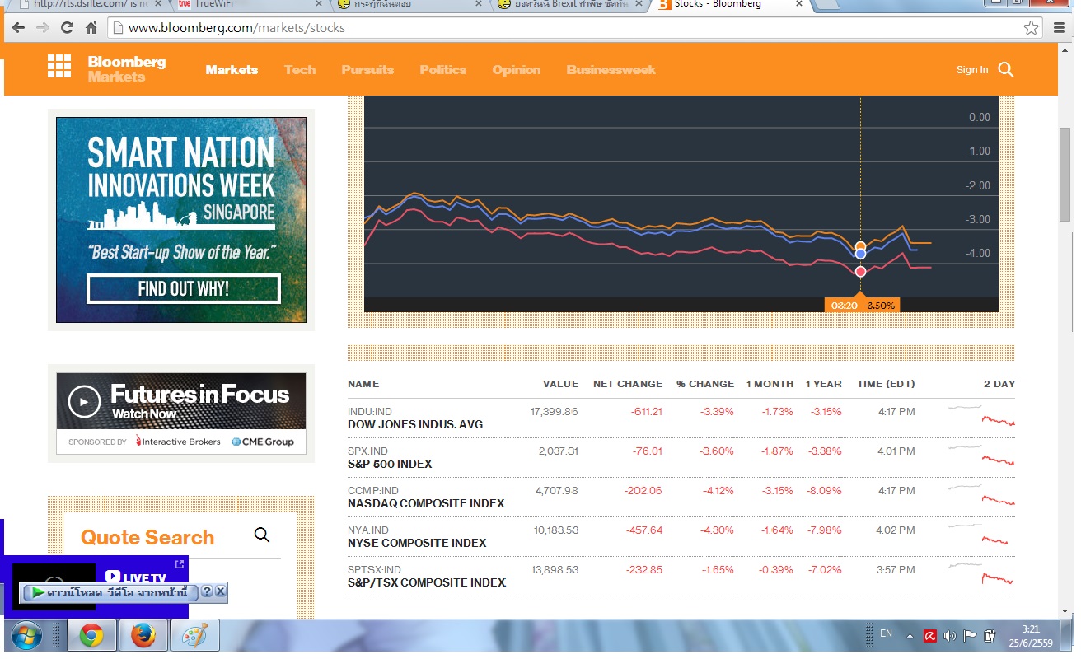Screen dimensions: 1081x659
Task: Click the scrollbar down arrow
Action: (x=1065, y=610)
